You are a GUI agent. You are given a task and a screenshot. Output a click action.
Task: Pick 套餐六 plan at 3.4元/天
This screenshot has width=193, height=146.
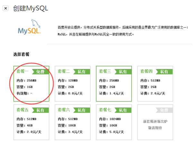coord(73,122)
